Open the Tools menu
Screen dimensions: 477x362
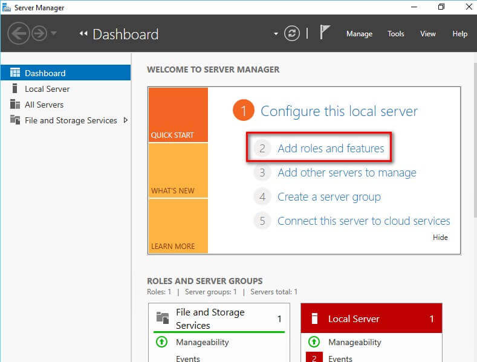point(396,34)
